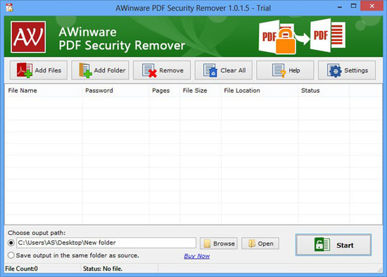
Task: Click Open to view the output folder
Action: (x=260, y=243)
